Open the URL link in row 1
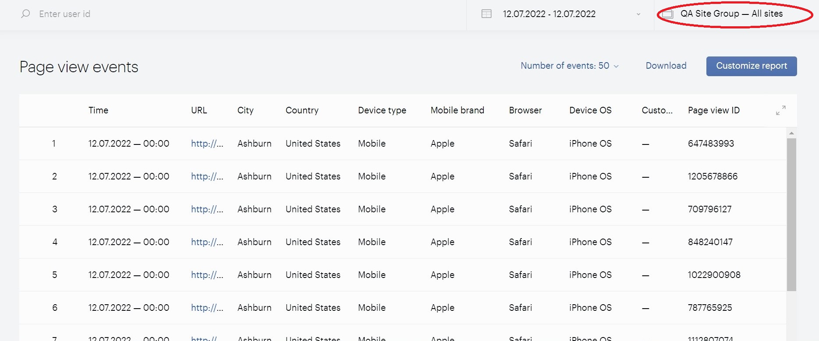This screenshot has height=341, width=819. [x=207, y=144]
